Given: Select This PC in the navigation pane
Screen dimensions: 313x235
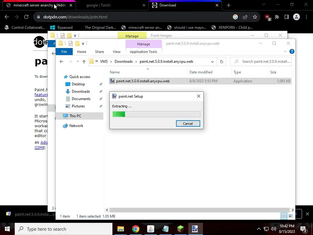Looking at the screenshot, I should click(75, 116).
